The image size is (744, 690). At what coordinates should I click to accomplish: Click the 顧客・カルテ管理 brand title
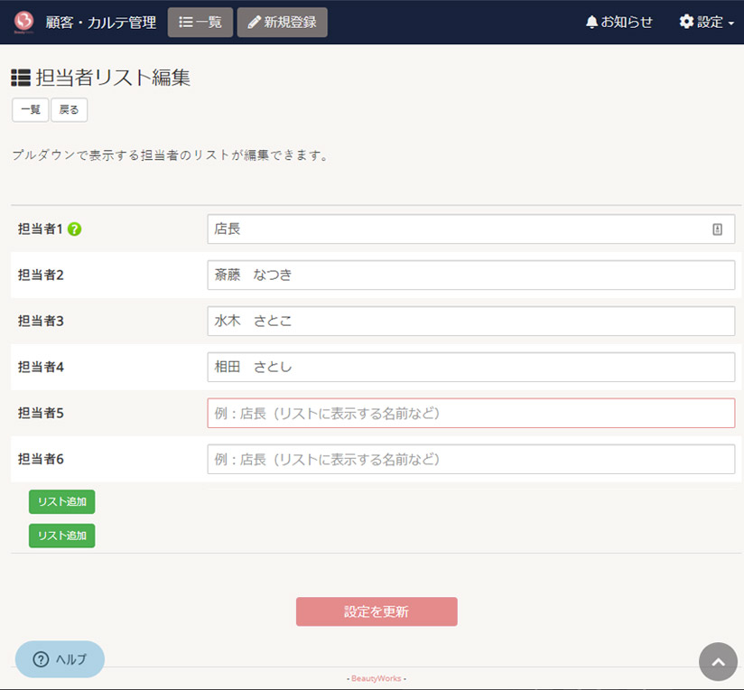click(x=101, y=23)
